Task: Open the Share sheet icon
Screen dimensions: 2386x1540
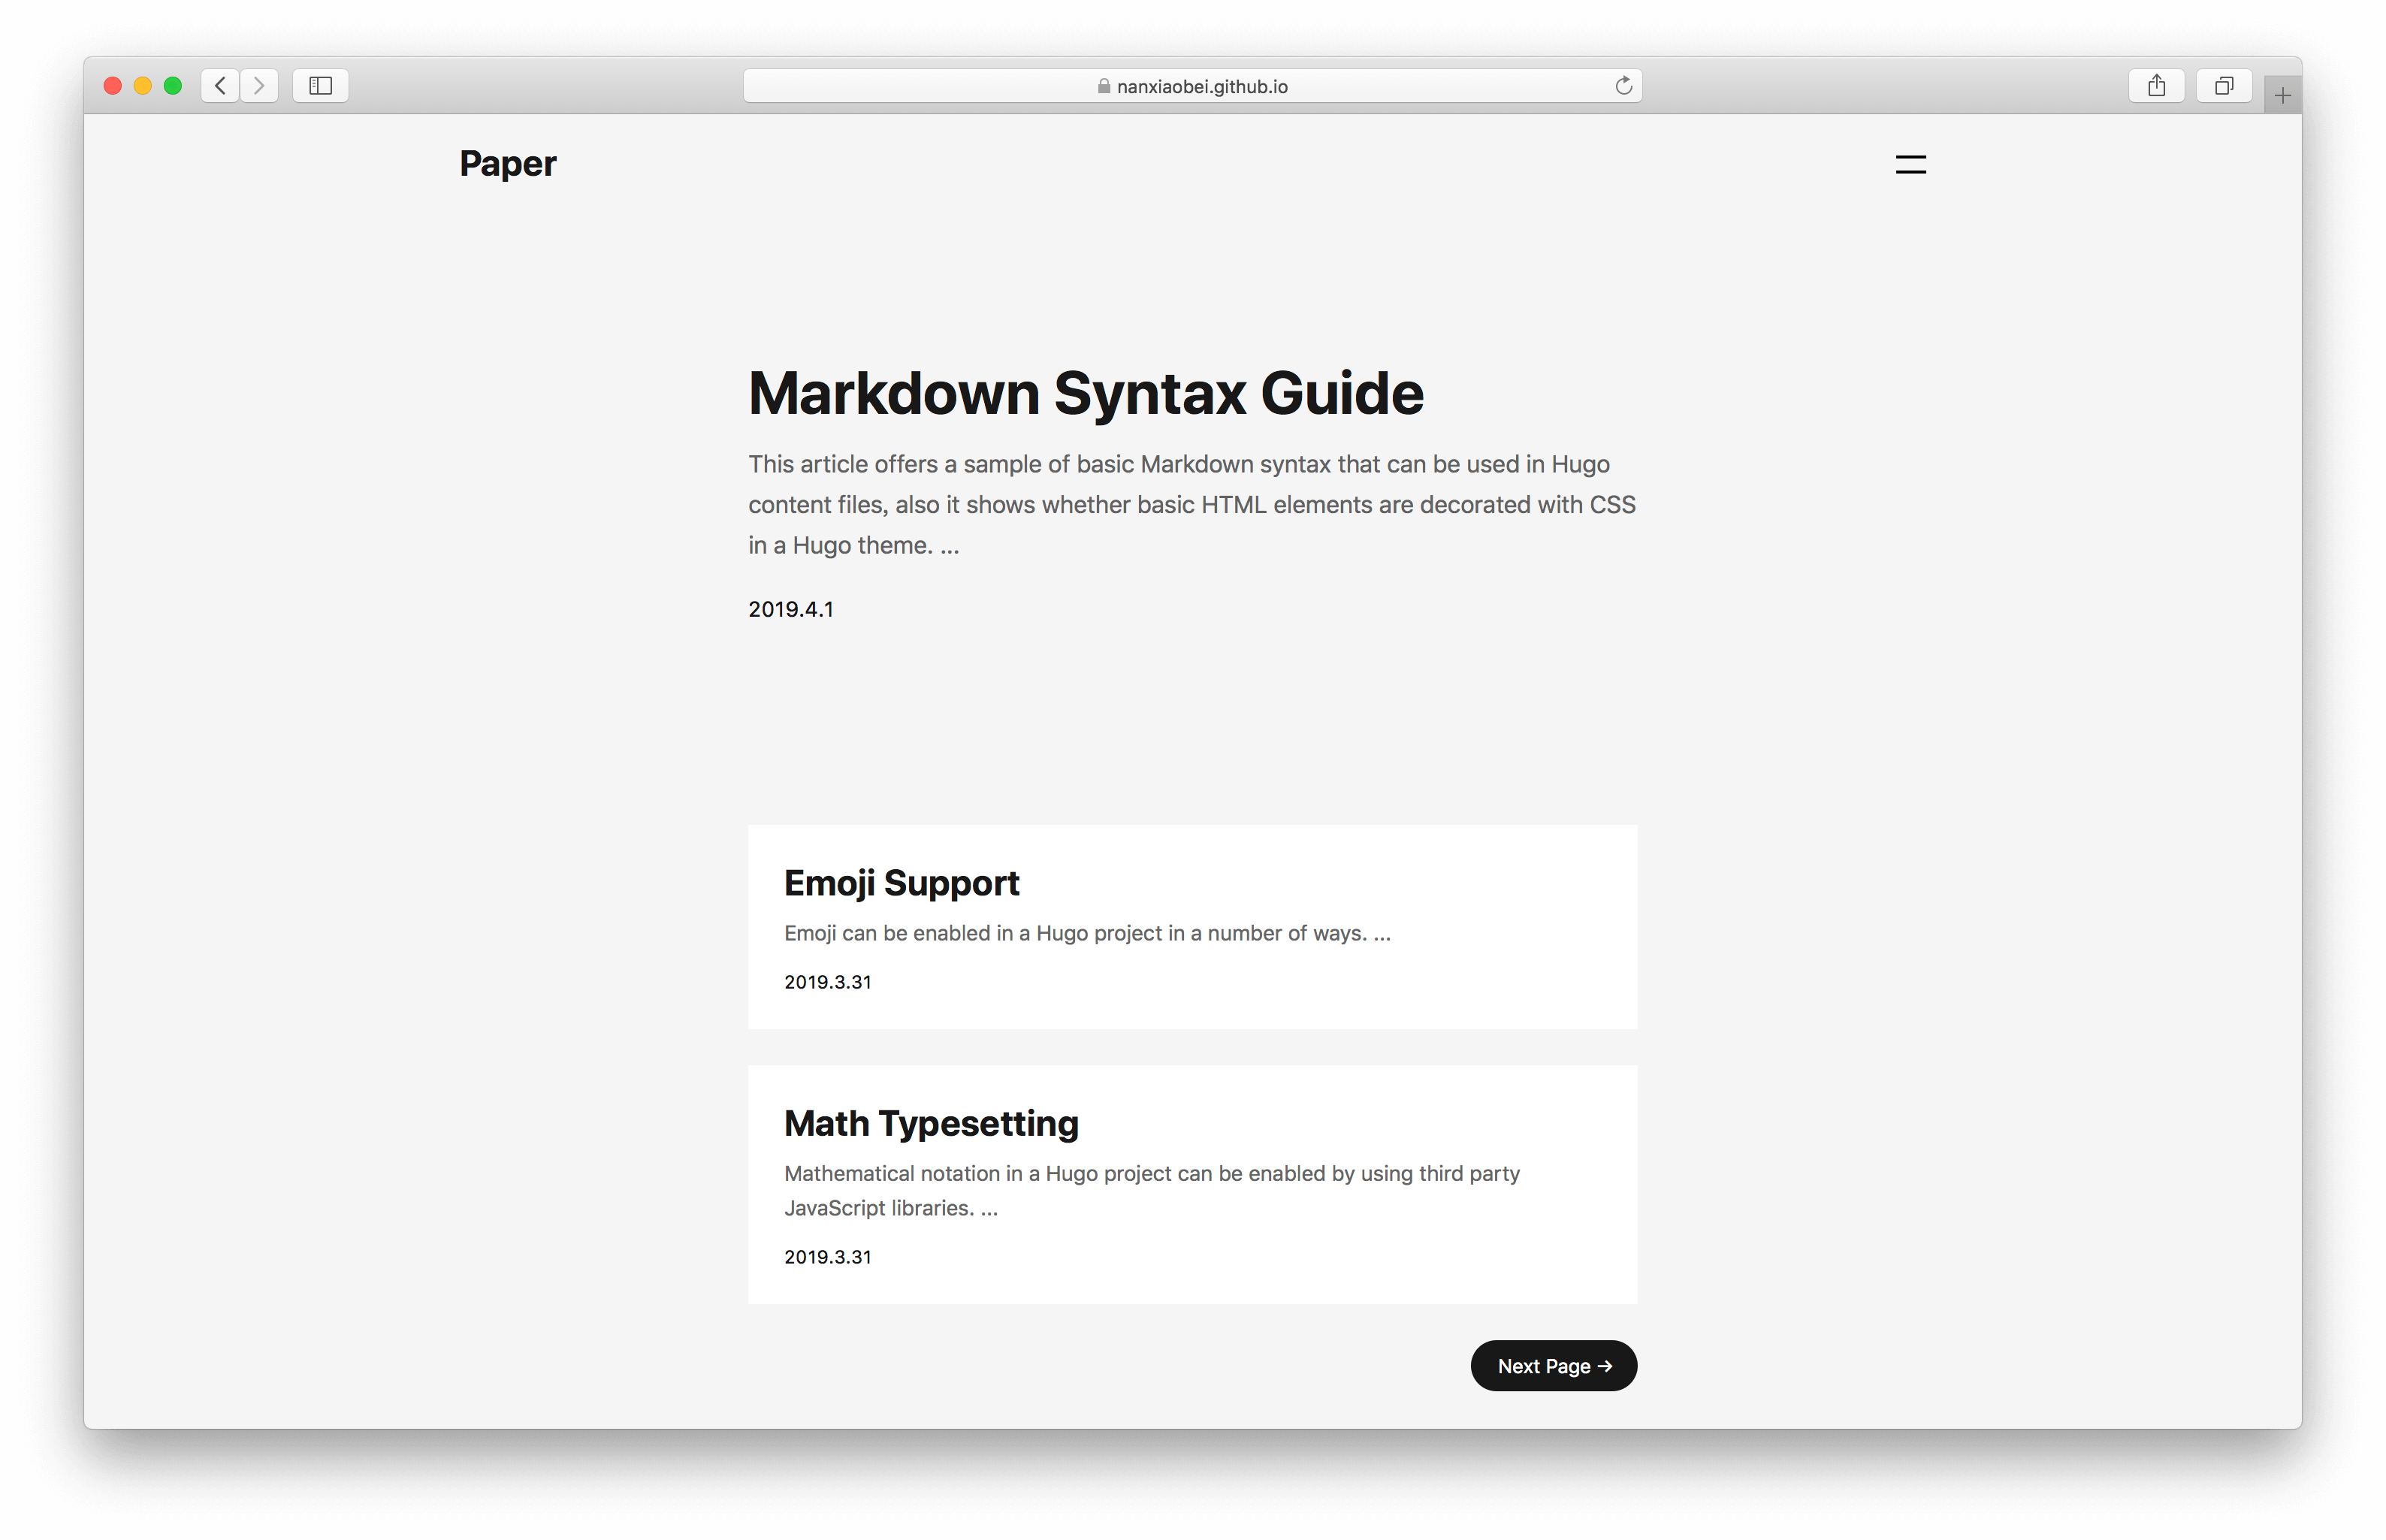Action: 2156,86
